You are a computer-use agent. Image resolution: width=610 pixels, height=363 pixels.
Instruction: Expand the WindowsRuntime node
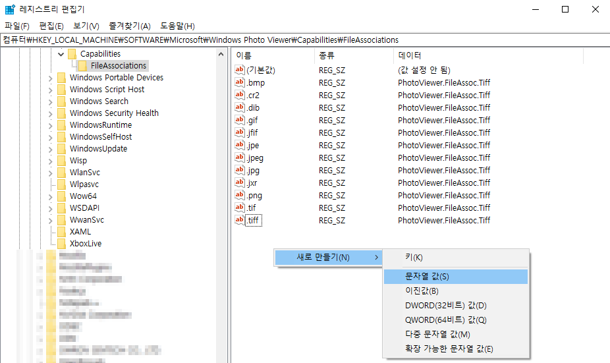pos(50,126)
